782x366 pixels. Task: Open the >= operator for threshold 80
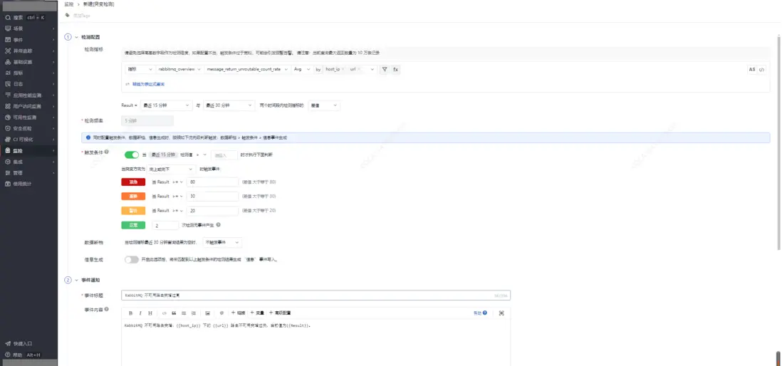[x=177, y=182]
